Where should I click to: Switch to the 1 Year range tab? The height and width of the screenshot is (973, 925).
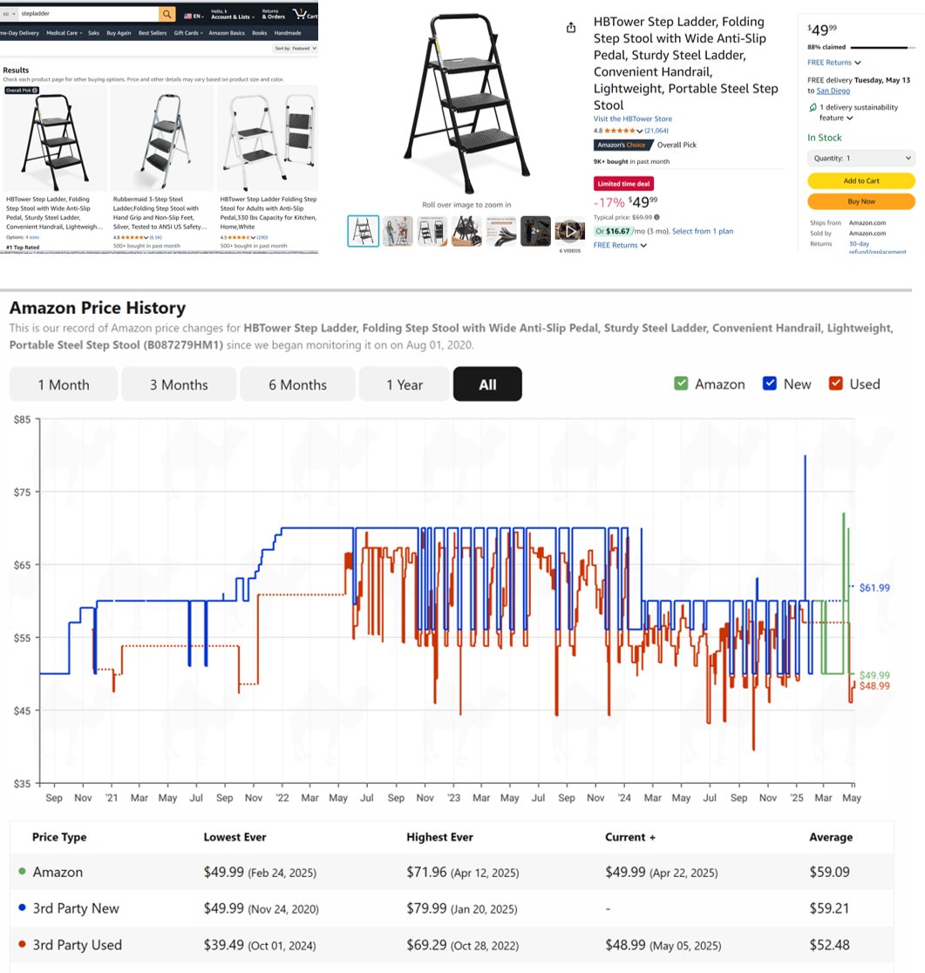[405, 384]
